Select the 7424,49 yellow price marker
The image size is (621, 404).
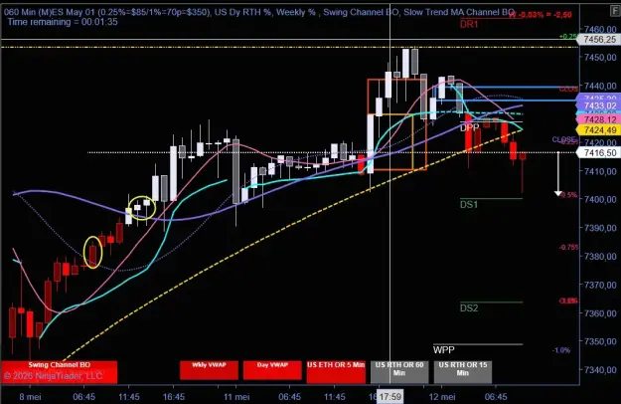pyautogui.click(x=599, y=130)
